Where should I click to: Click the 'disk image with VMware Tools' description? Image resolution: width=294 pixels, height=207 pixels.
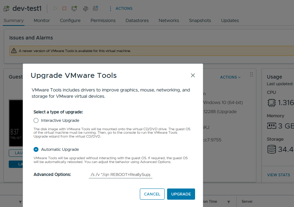pos(112,133)
